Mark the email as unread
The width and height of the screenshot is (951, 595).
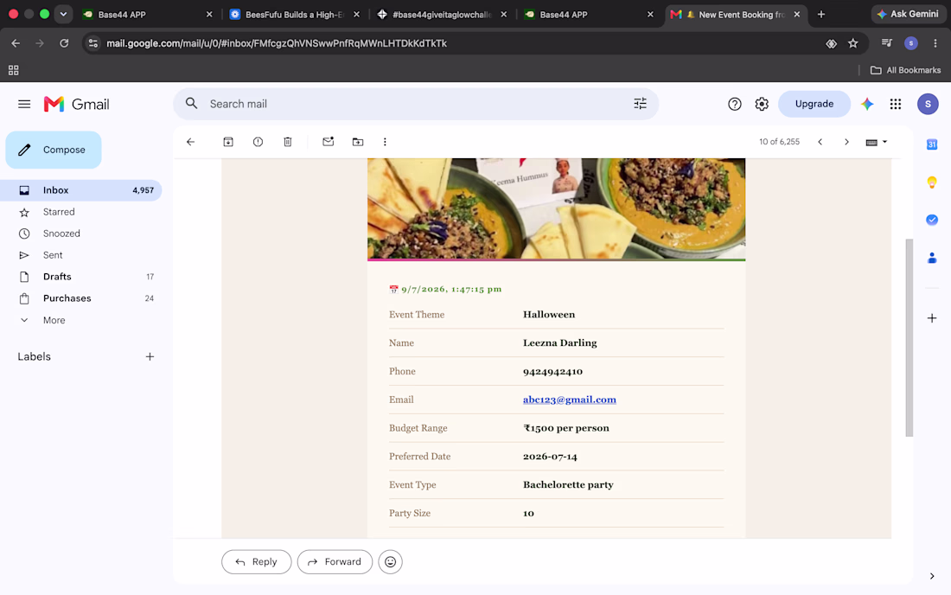(x=329, y=142)
